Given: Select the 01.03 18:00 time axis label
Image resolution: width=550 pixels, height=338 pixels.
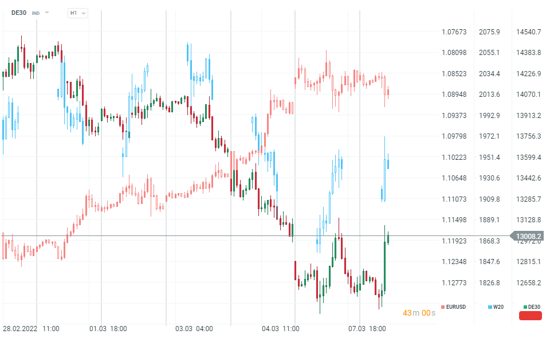Looking at the screenshot, I should [108, 329].
